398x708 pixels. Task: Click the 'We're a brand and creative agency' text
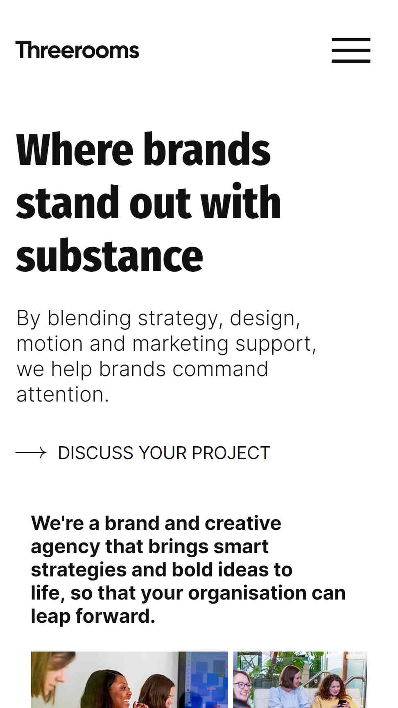coord(188,570)
